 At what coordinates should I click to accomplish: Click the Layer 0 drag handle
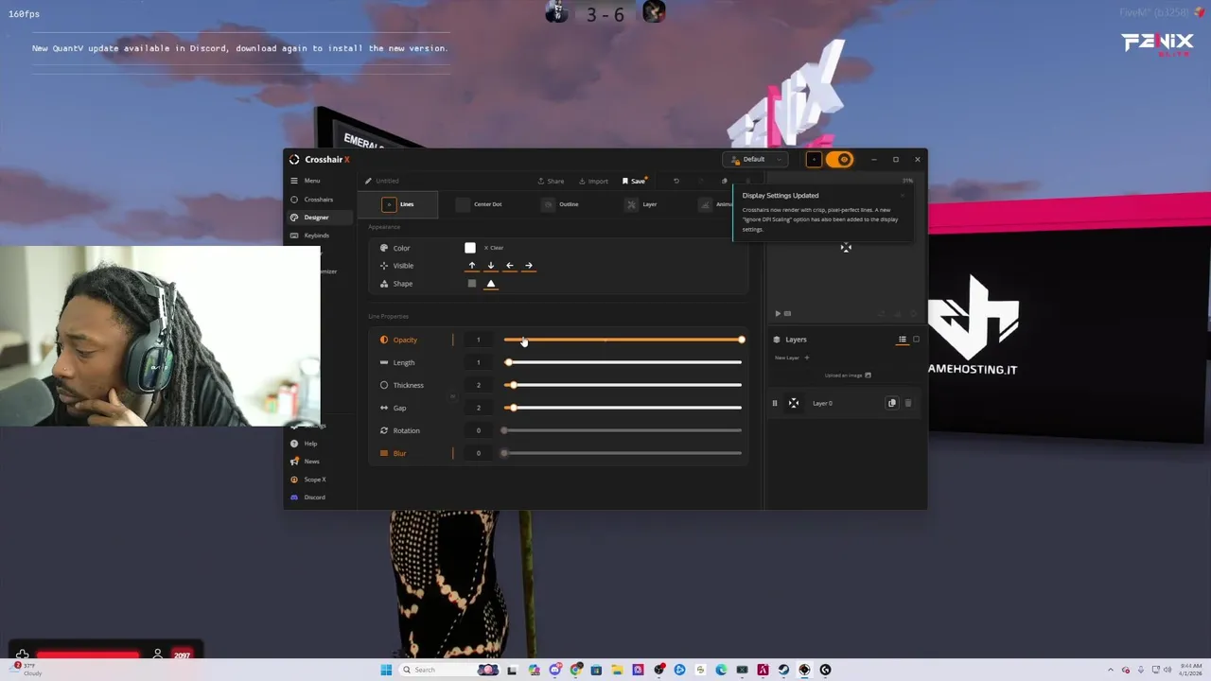[775, 403]
